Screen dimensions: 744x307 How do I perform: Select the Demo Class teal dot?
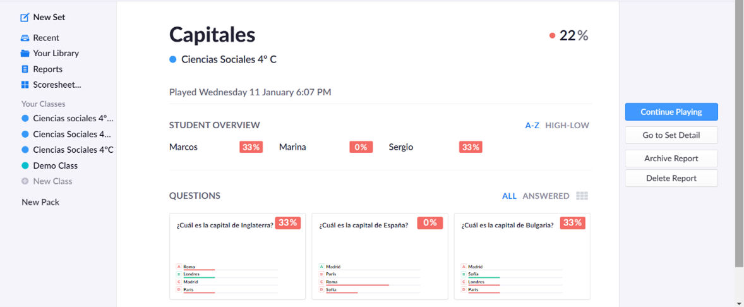pos(25,166)
